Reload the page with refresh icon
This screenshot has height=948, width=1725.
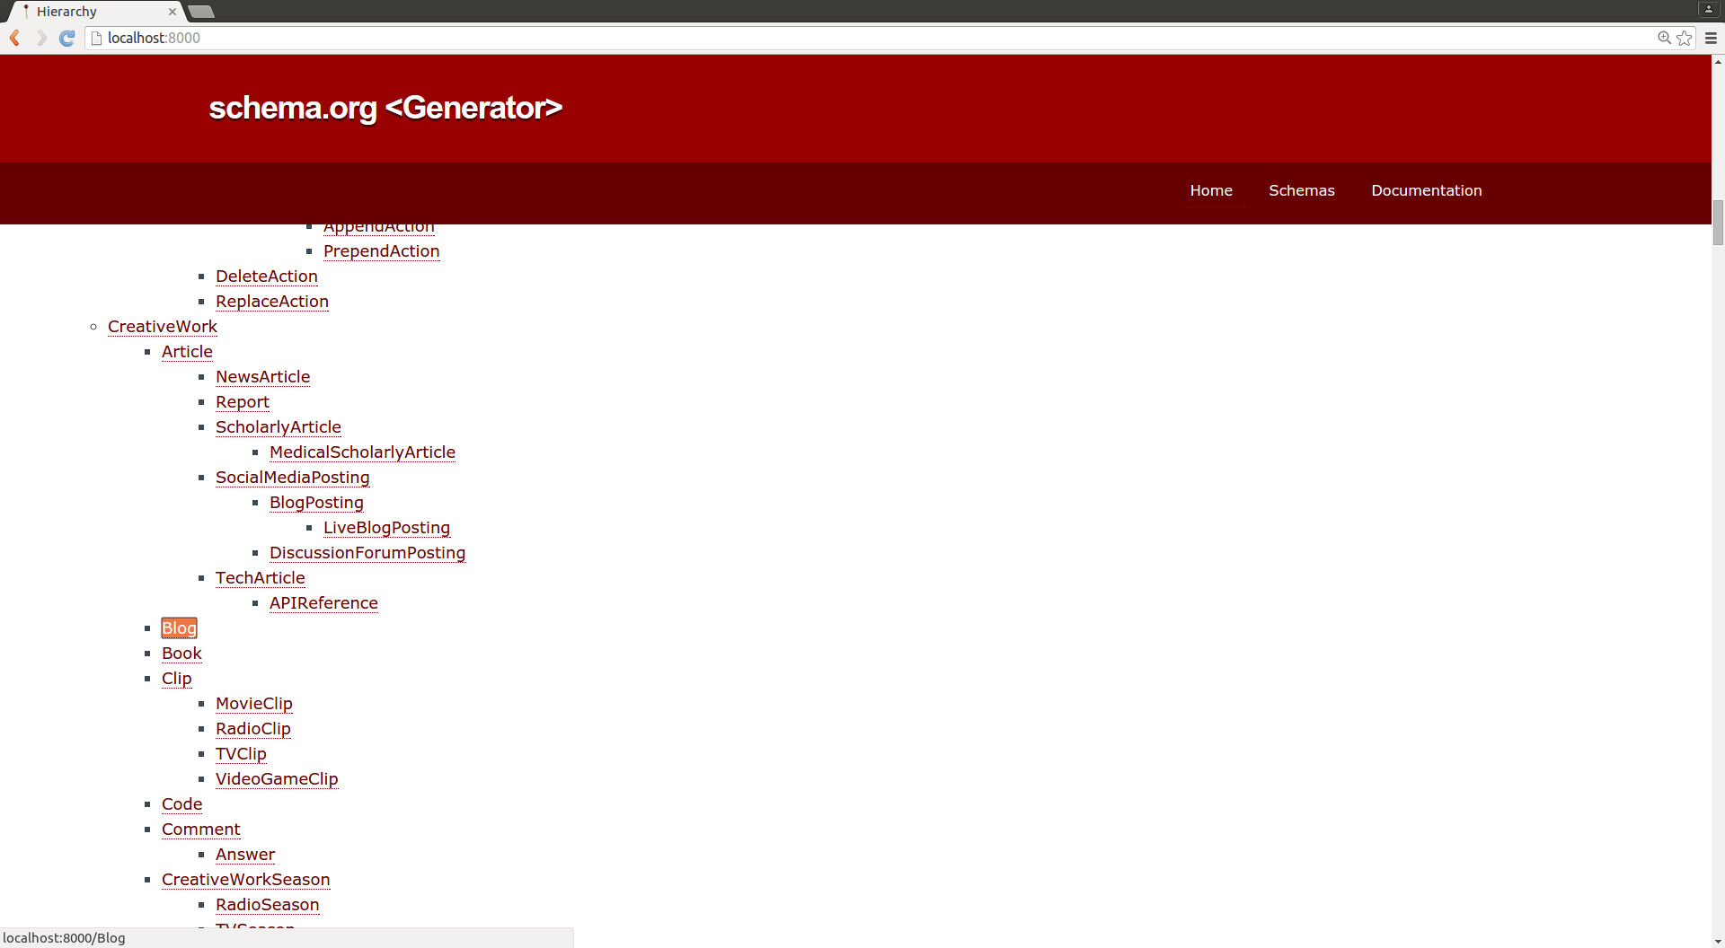pyautogui.click(x=66, y=38)
